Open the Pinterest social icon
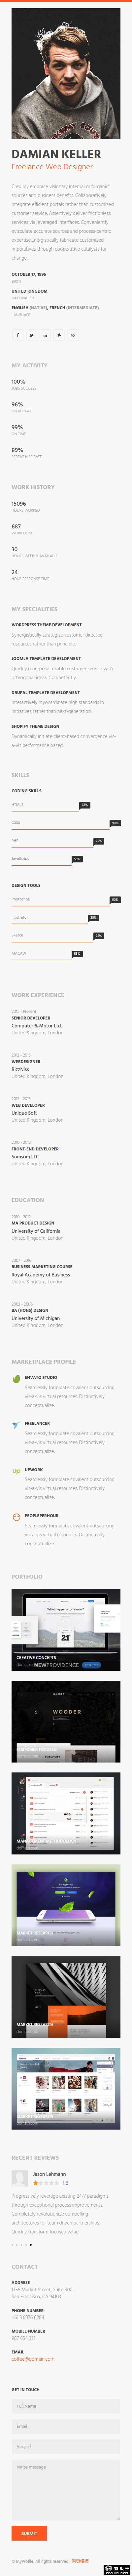This screenshot has height=2576, width=132. (59, 335)
